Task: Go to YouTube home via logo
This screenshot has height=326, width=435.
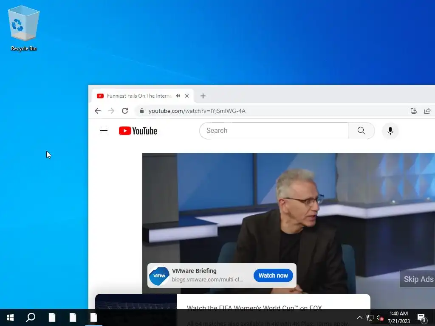Action: tap(138, 131)
